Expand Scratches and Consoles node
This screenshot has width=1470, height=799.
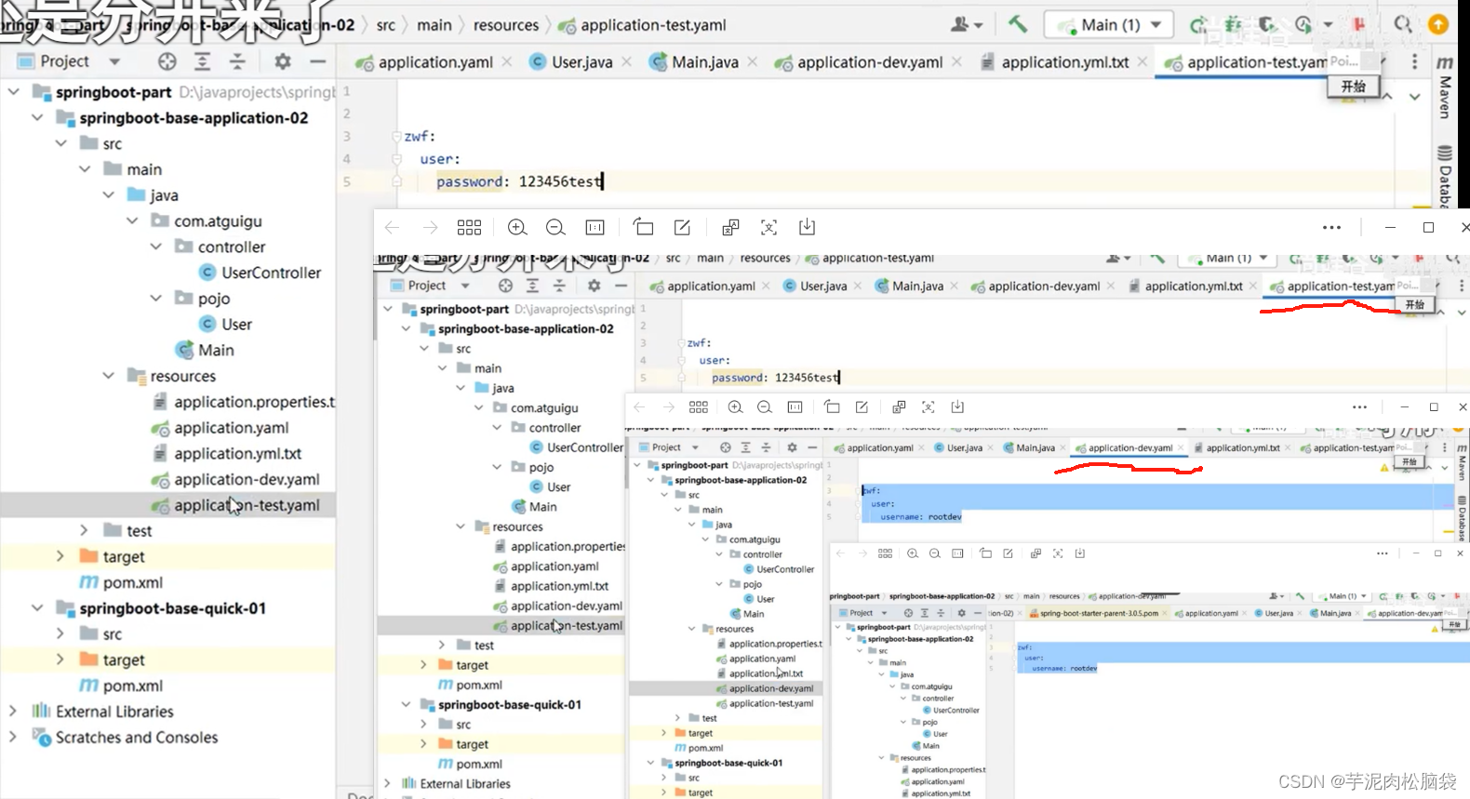click(13, 737)
